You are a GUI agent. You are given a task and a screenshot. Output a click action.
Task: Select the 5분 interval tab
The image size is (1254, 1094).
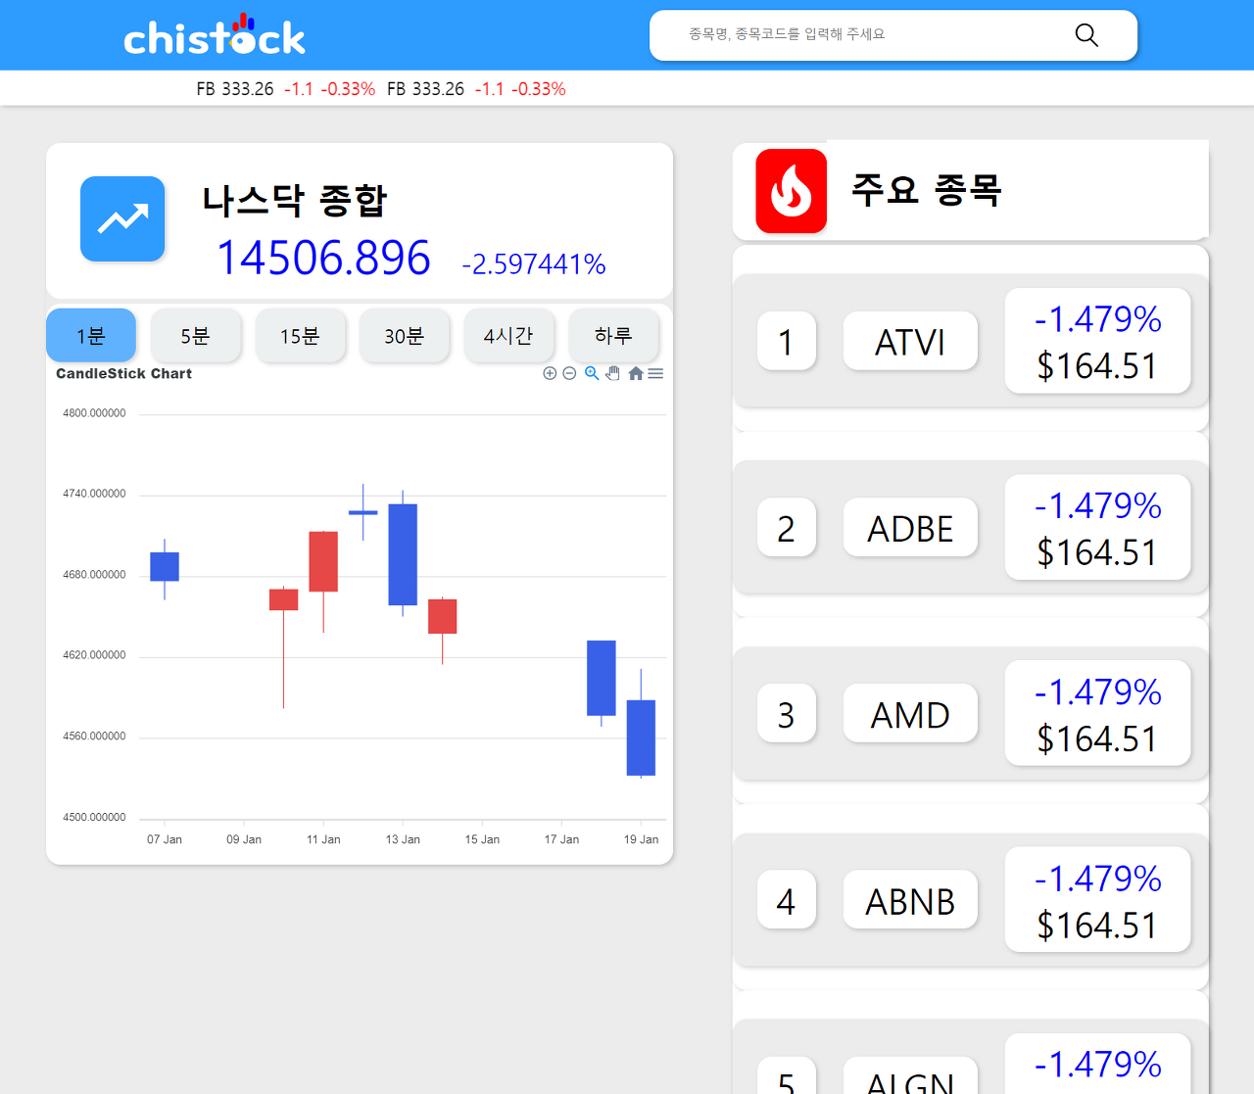(x=195, y=336)
